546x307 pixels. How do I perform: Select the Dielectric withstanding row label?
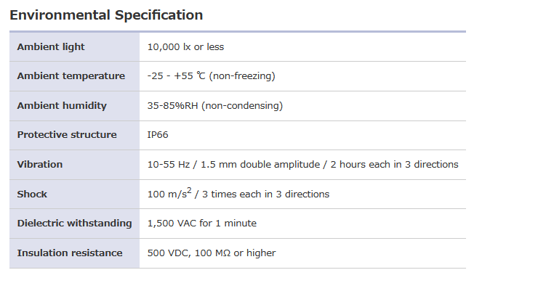74,224
